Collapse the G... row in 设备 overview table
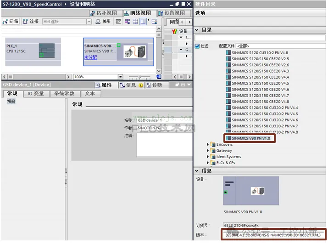 [x=181, y=50]
